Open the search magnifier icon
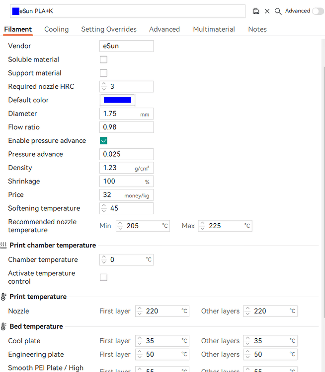 pyautogui.click(x=278, y=11)
